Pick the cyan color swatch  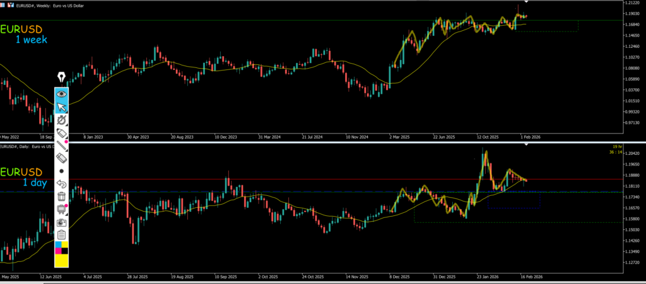[x=58, y=244]
